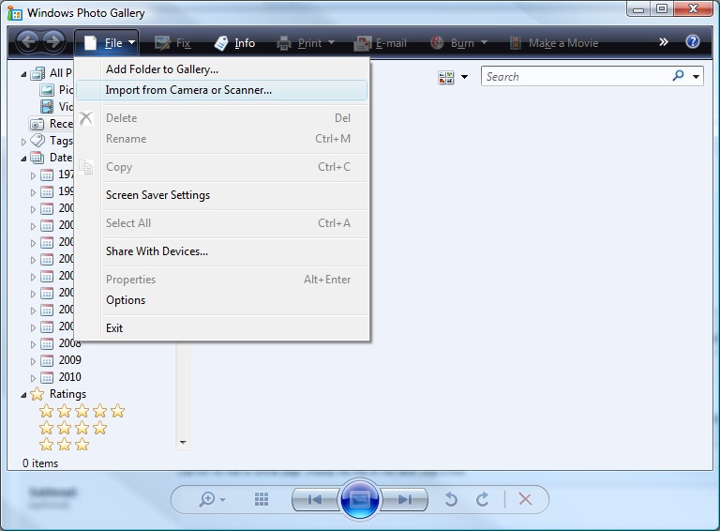Rotate clockwise button
This screenshot has height=531, width=720.
482,499
